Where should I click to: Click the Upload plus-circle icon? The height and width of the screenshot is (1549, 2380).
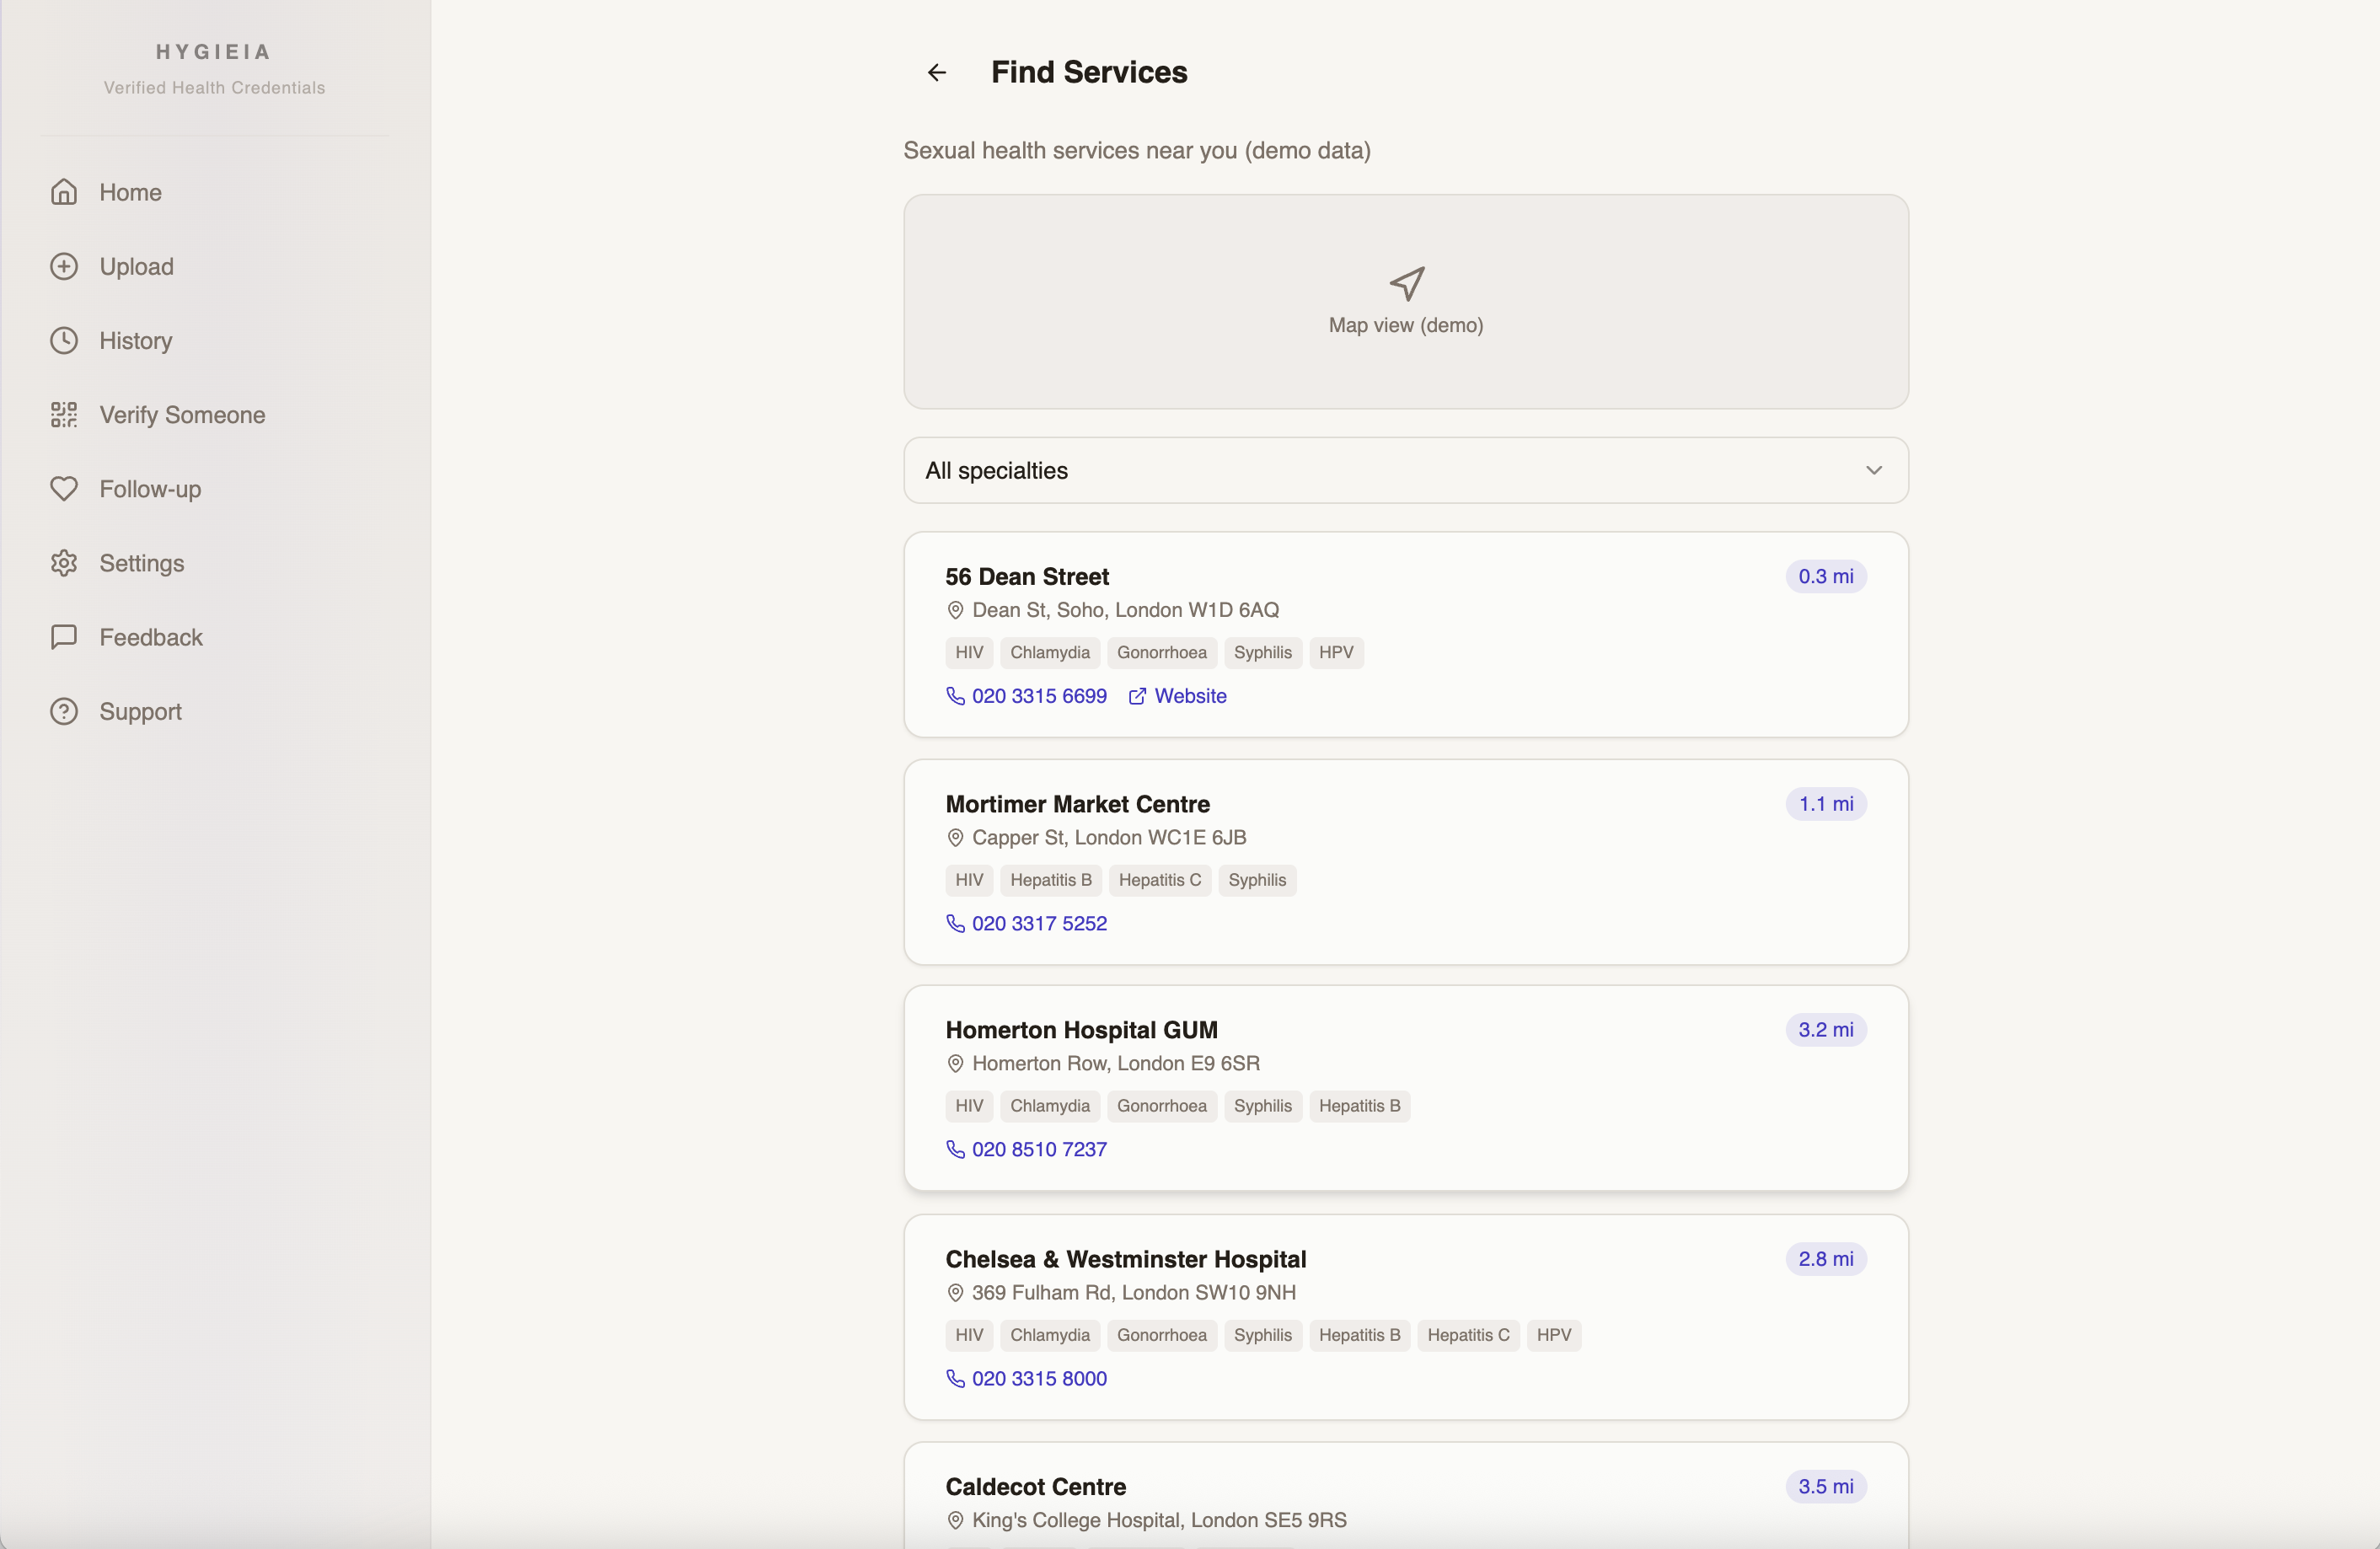pyautogui.click(x=64, y=266)
